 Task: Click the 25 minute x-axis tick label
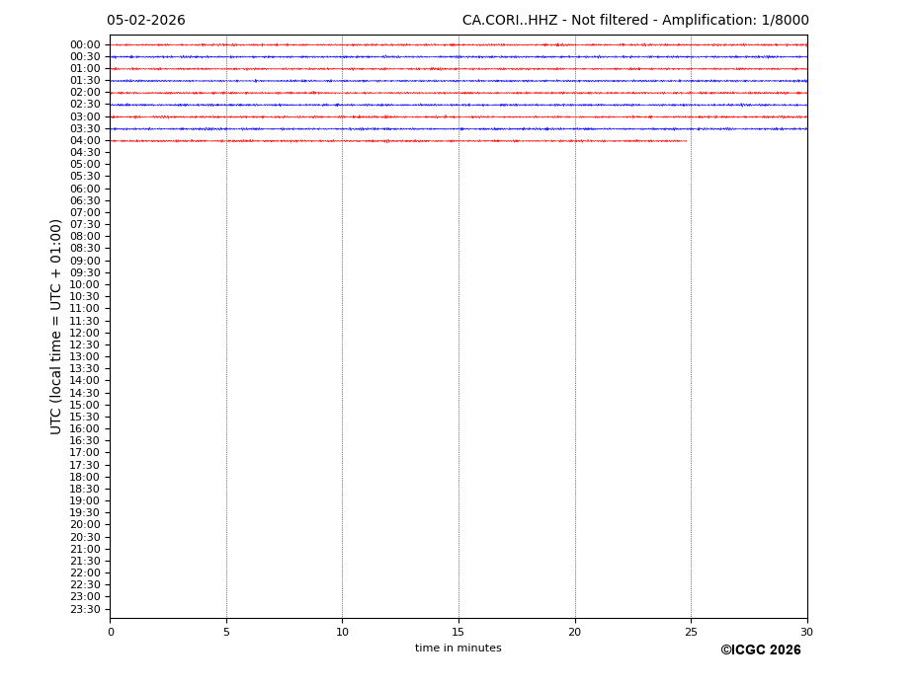pos(691,633)
